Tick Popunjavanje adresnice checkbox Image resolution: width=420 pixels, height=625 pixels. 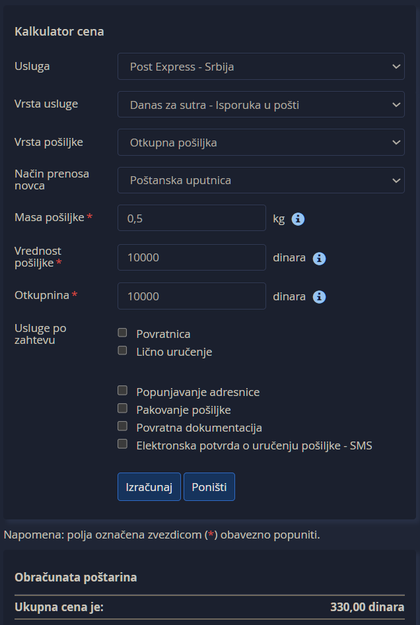[122, 391]
